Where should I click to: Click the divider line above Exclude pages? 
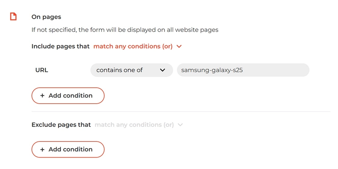181,112
